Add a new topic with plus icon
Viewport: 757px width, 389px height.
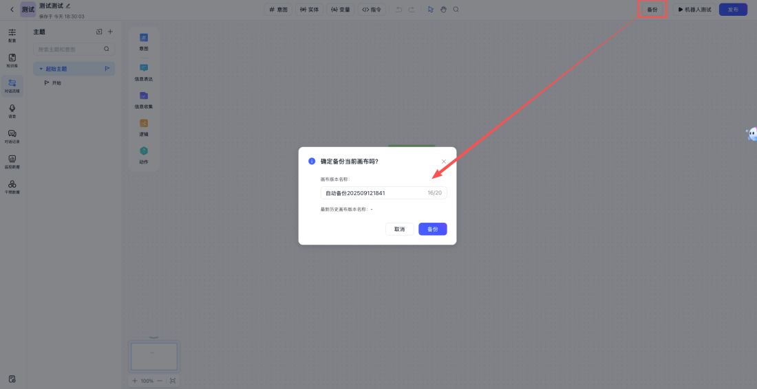[x=110, y=32]
